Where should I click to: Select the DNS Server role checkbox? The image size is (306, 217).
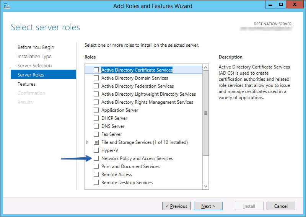pos(96,126)
